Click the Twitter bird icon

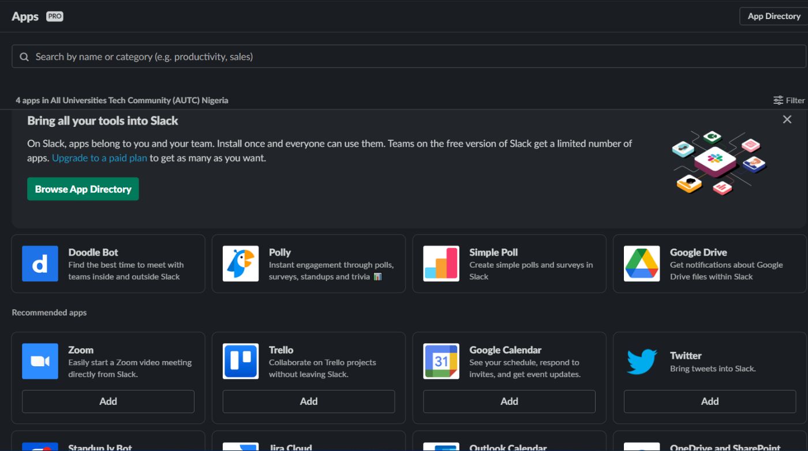(642, 361)
